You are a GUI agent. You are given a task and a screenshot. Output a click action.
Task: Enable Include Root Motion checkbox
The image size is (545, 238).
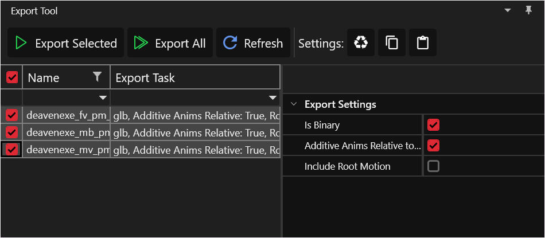pyautogui.click(x=434, y=166)
